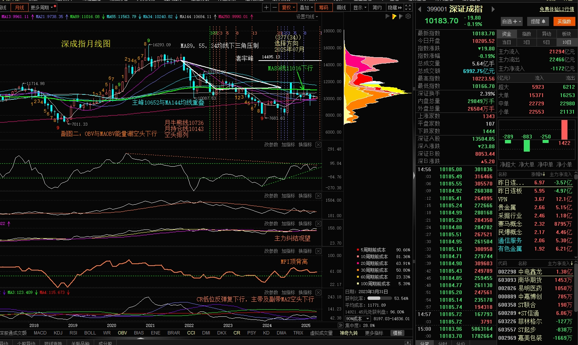Click 换指标 on CR sub-chart
Viewport: 578px width, 345px height.
[x=305, y=292]
